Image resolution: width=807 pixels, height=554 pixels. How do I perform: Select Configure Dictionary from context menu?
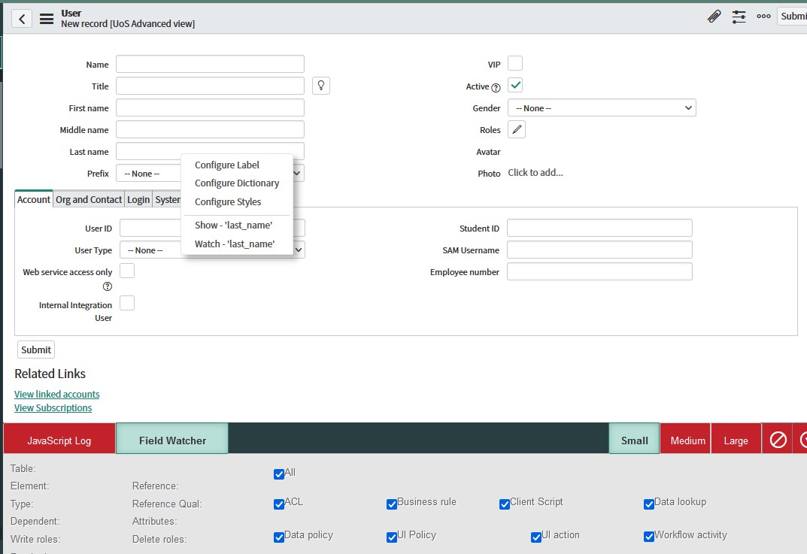click(236, 183)
